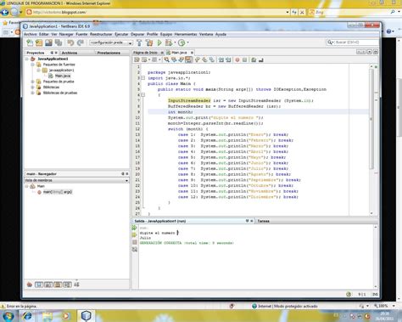Click the Windows Start orb

coord(8,316)
